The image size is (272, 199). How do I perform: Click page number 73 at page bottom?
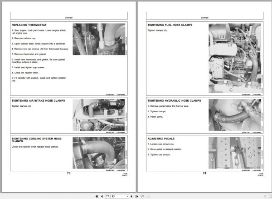point(69,173)
